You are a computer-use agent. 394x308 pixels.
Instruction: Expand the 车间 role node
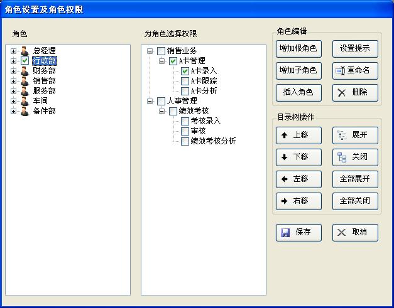tap(13, 102)
